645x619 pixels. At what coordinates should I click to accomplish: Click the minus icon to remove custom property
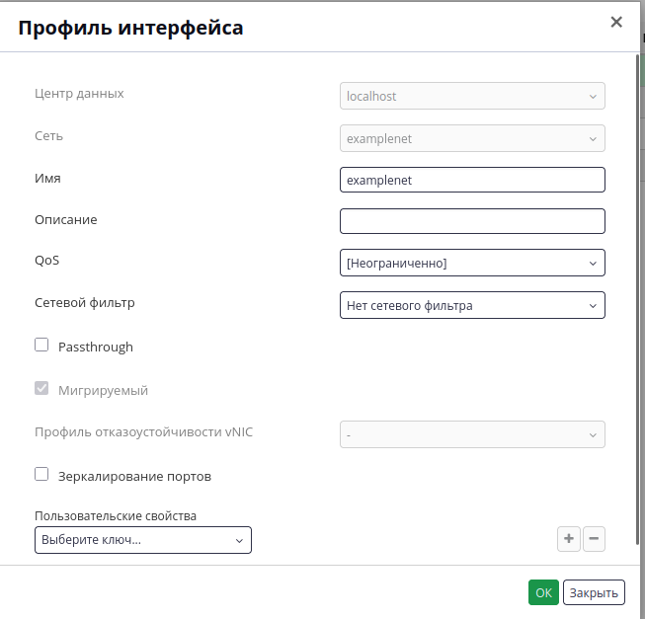pyautogui.click(x=594, y=538)
